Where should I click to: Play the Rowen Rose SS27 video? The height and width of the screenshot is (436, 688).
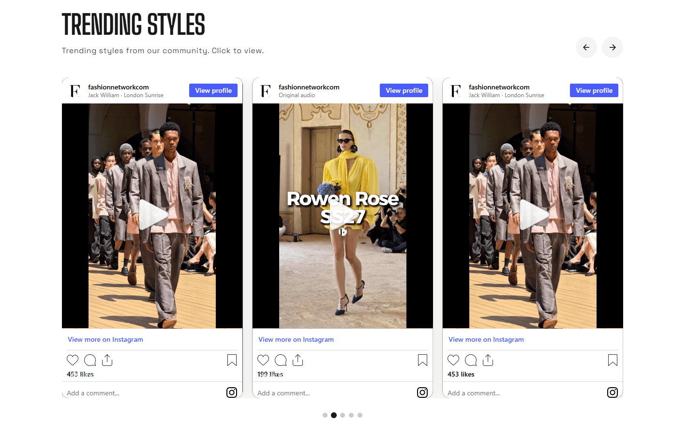(343, 215)
